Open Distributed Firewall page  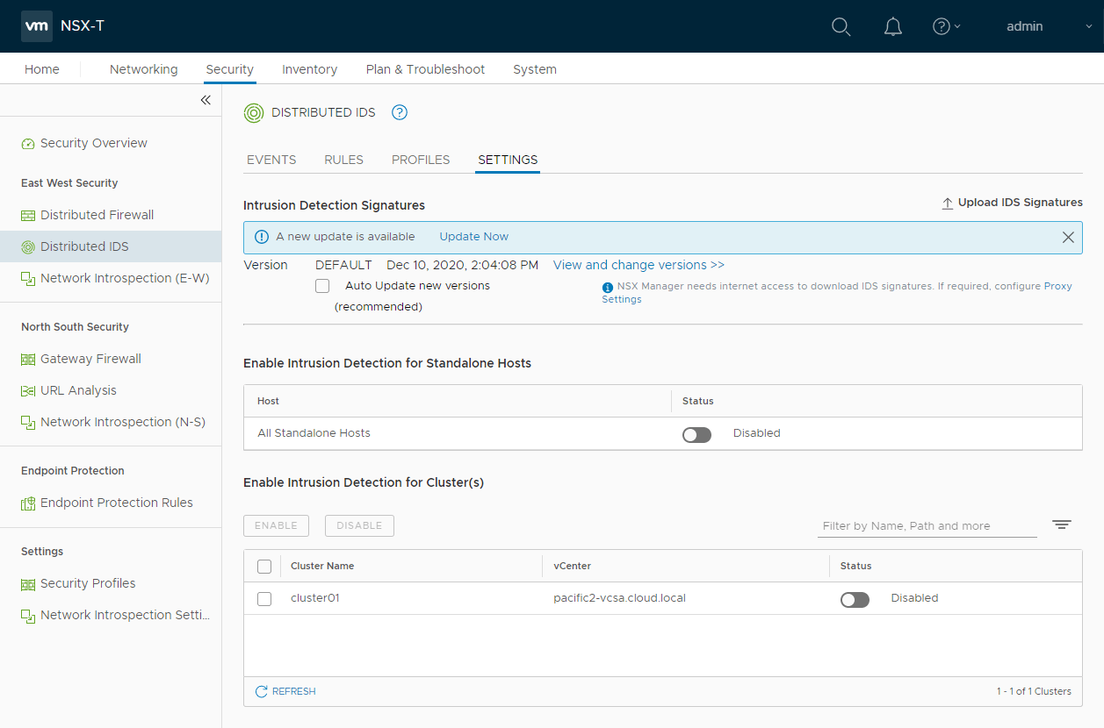coord(97,215)
